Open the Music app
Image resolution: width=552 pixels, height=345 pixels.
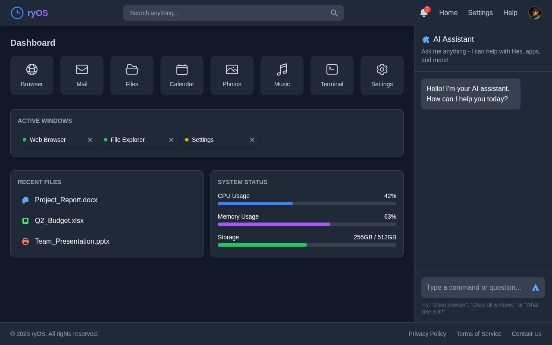tap(282, 75)
